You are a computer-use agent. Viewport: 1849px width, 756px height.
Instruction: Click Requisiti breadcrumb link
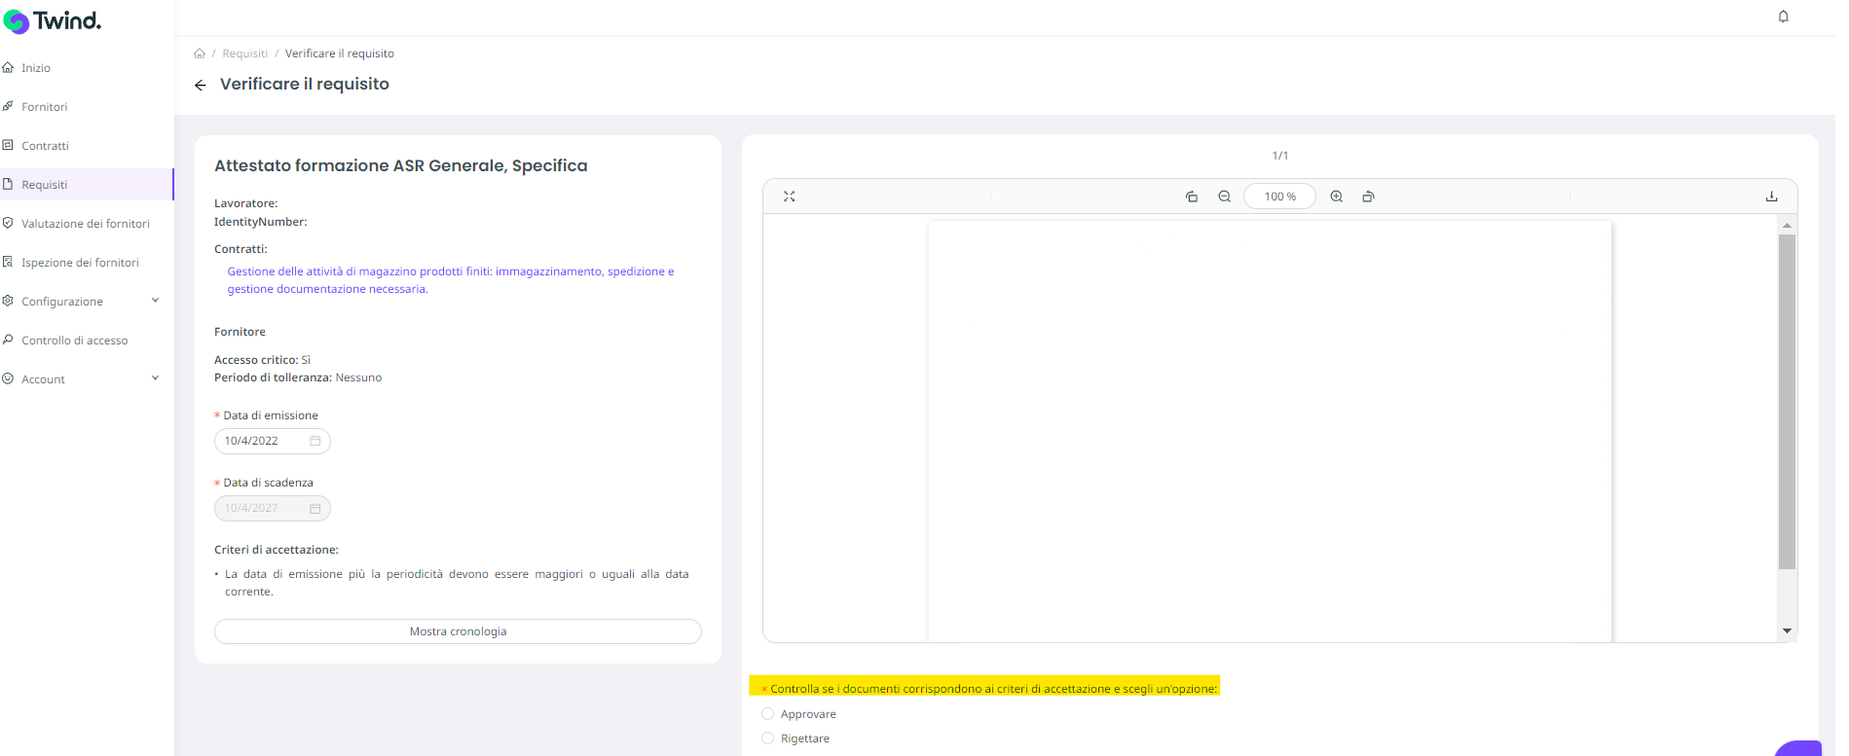click(x=244, y=54)
